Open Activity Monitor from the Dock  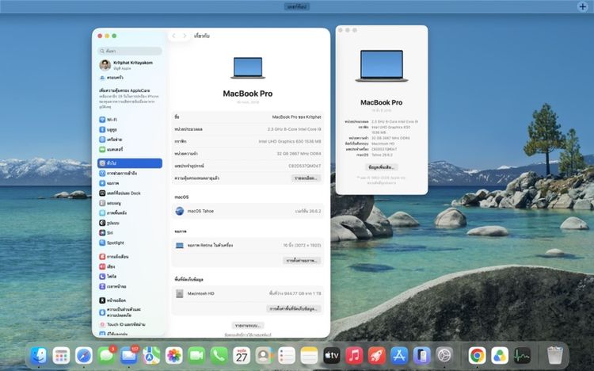coord(522,355)
